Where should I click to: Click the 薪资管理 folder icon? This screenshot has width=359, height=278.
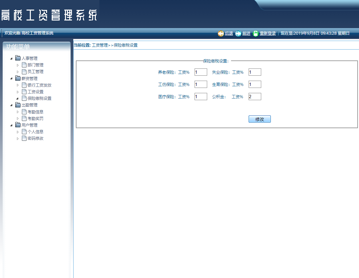(18, 78)
